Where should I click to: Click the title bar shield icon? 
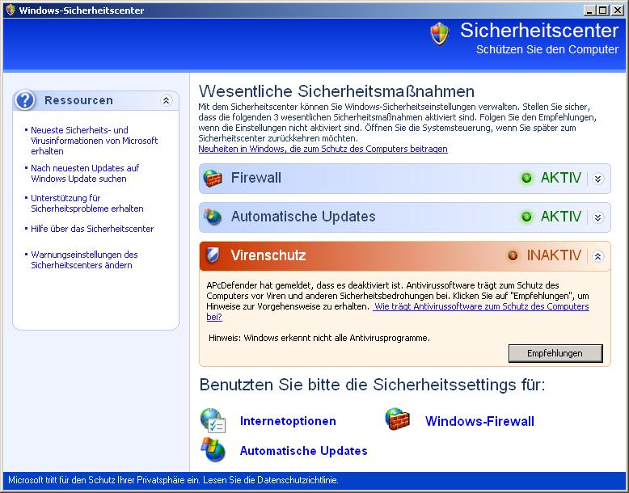pyautogui.click(x=11, y=10)
